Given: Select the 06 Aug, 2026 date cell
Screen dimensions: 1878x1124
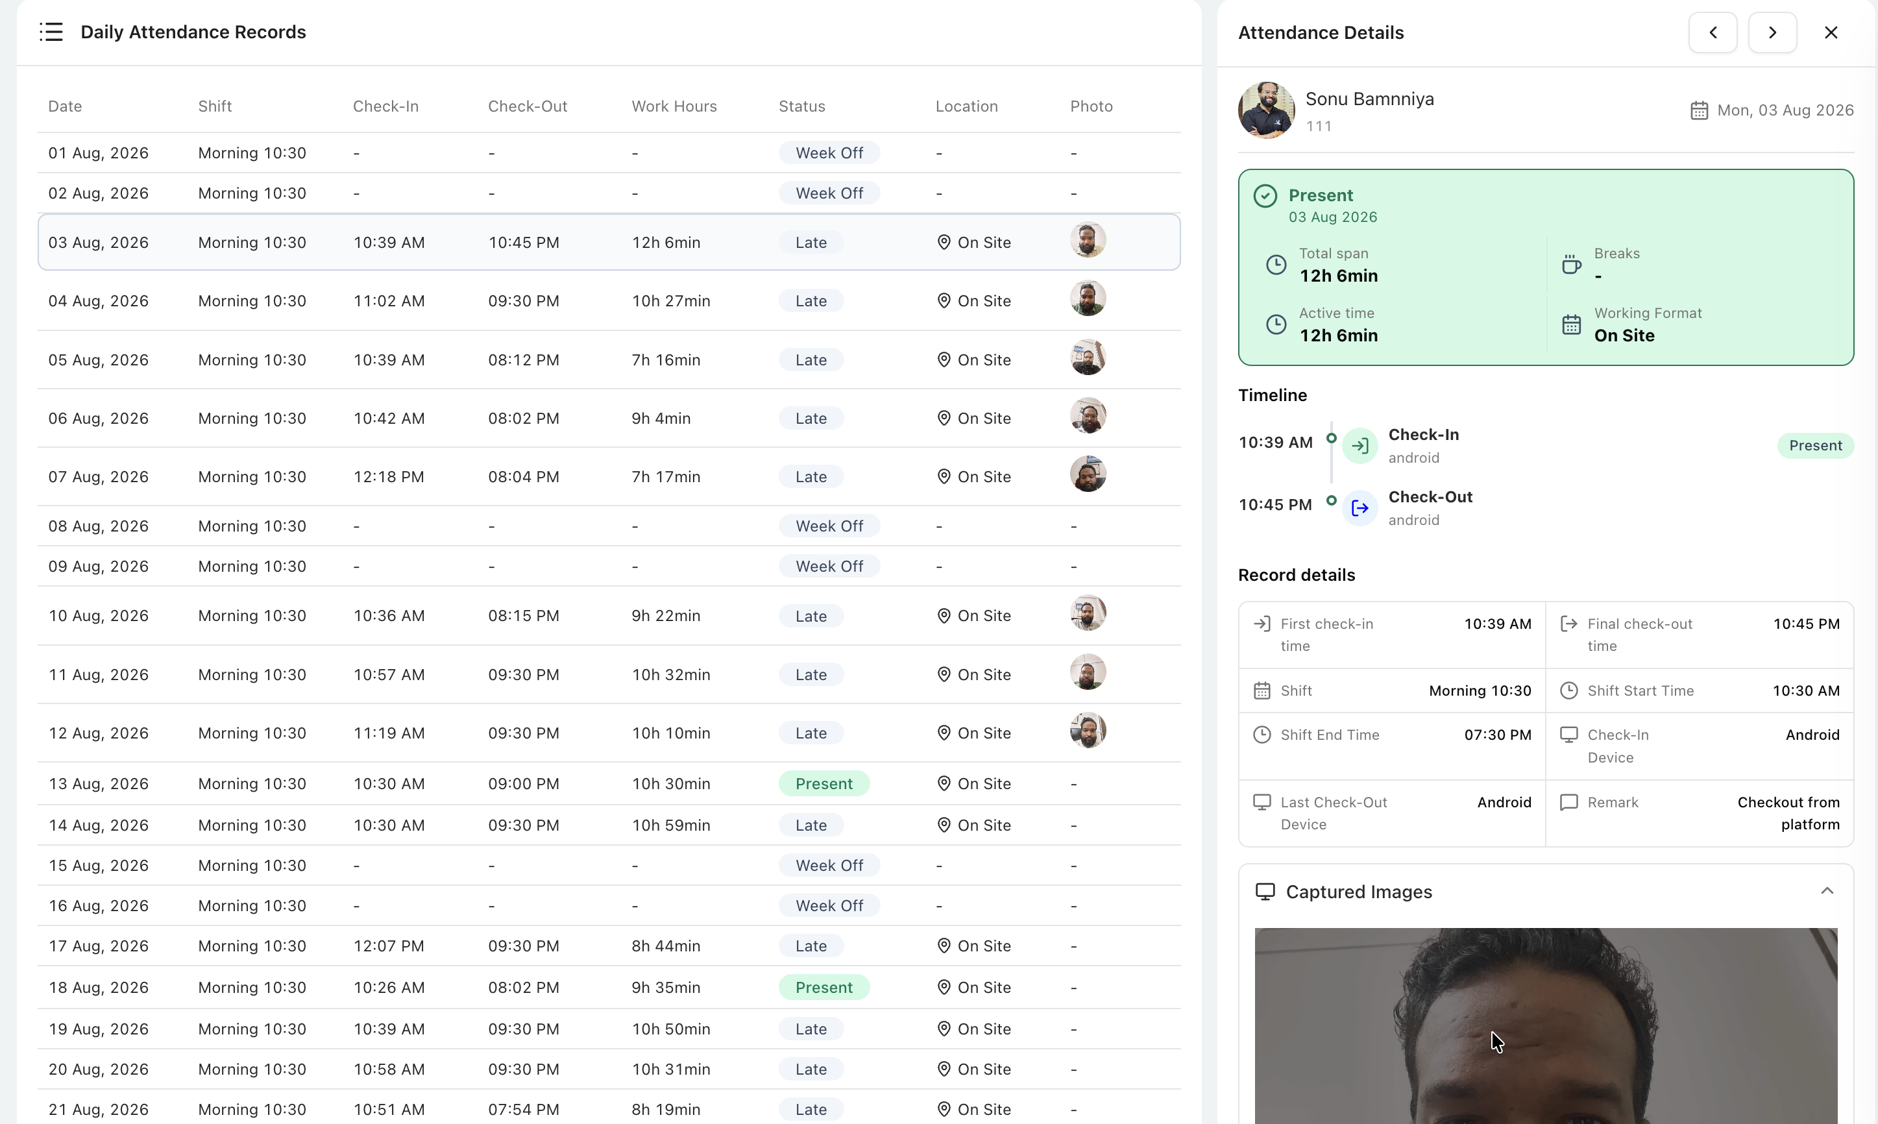Looking at the screenshot, I should pos(99,418).
